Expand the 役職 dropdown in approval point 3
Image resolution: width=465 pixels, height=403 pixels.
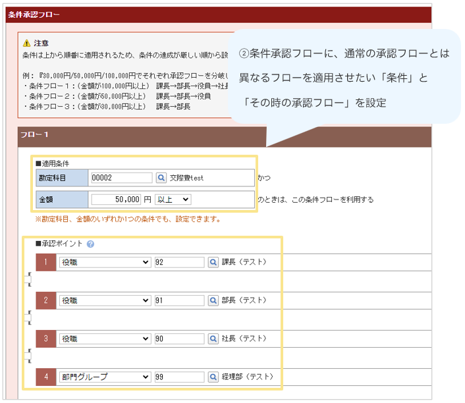104,338
